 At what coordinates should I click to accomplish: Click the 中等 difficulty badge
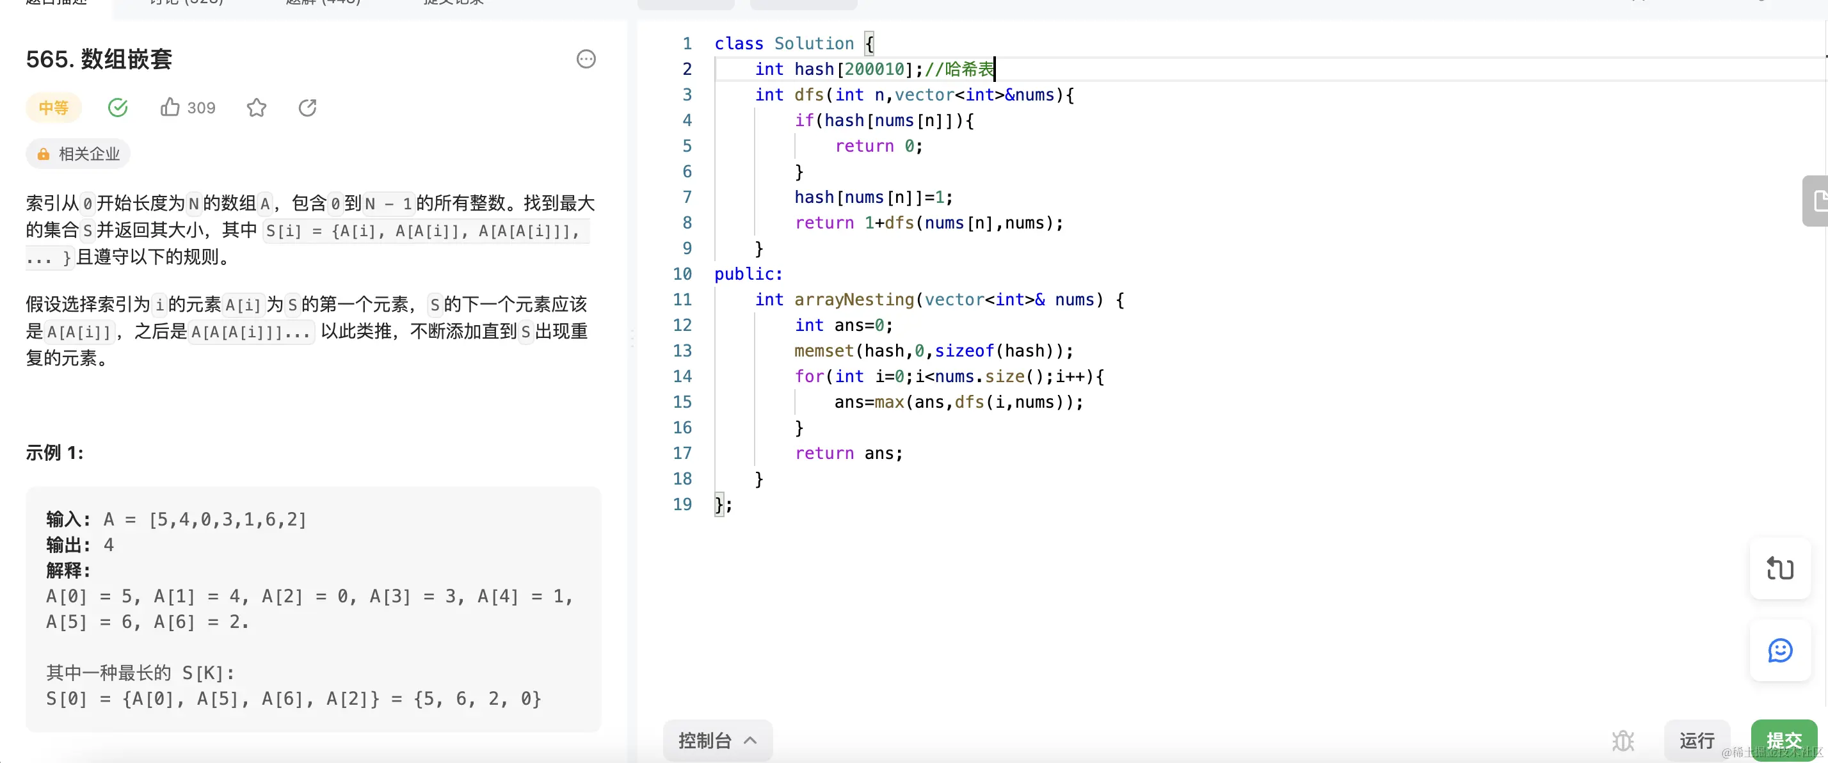tap(53, 108)
